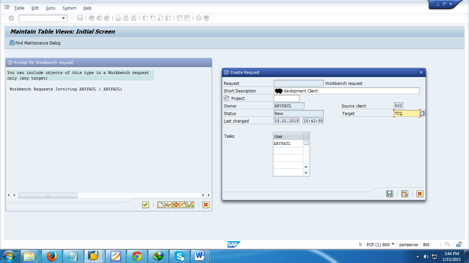Image resolution: width=469 pixels, height=263 pixels.
Task: Select the Own Requests a-to-b icon
Action: (175, 205)
